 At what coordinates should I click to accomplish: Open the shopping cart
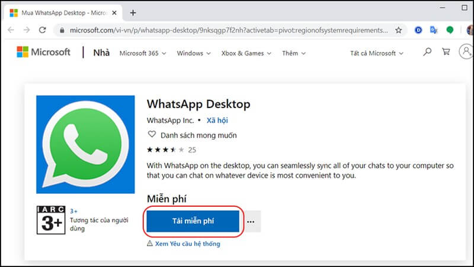(446, 52)
